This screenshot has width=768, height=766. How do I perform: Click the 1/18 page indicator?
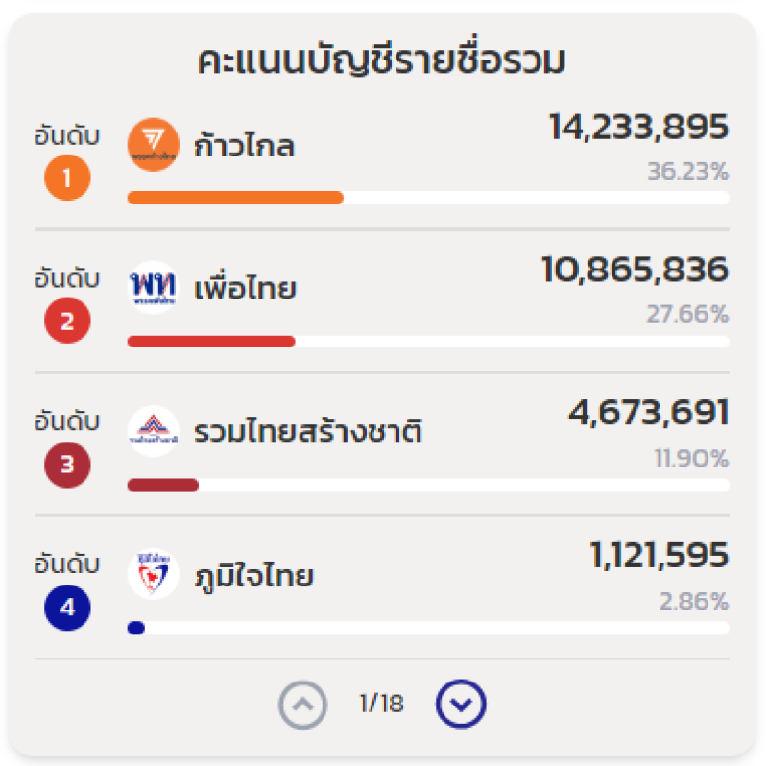pyautogui.click(x=381, y=704)
